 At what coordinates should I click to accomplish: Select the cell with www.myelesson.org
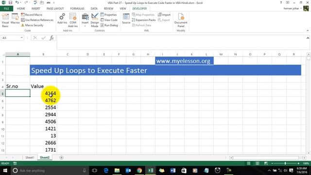click(184, 61)
